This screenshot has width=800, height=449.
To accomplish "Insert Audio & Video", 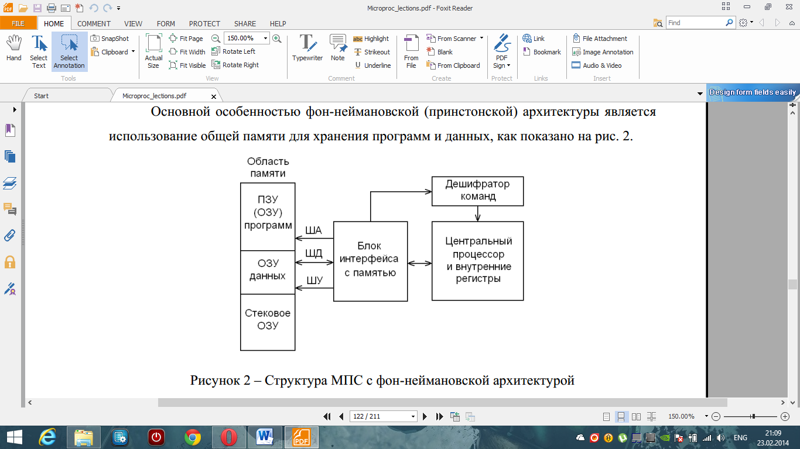I will (x=597, y=65).
